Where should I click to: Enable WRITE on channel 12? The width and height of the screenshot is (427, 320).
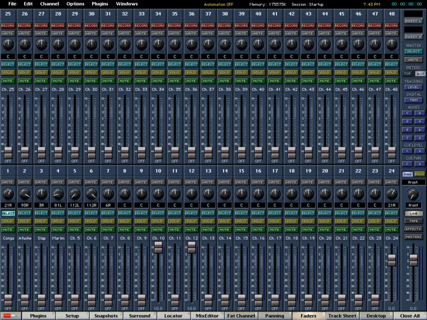192,182
